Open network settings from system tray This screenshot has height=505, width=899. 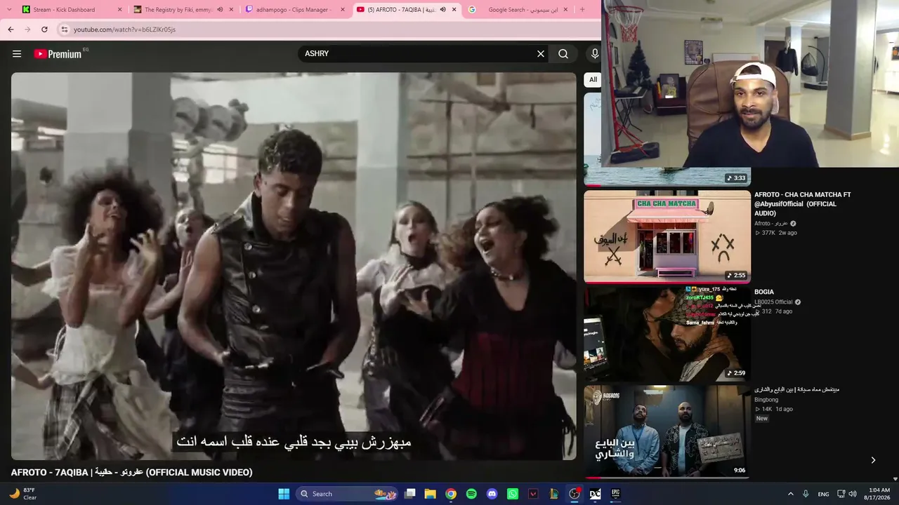(x=841, y=494)
